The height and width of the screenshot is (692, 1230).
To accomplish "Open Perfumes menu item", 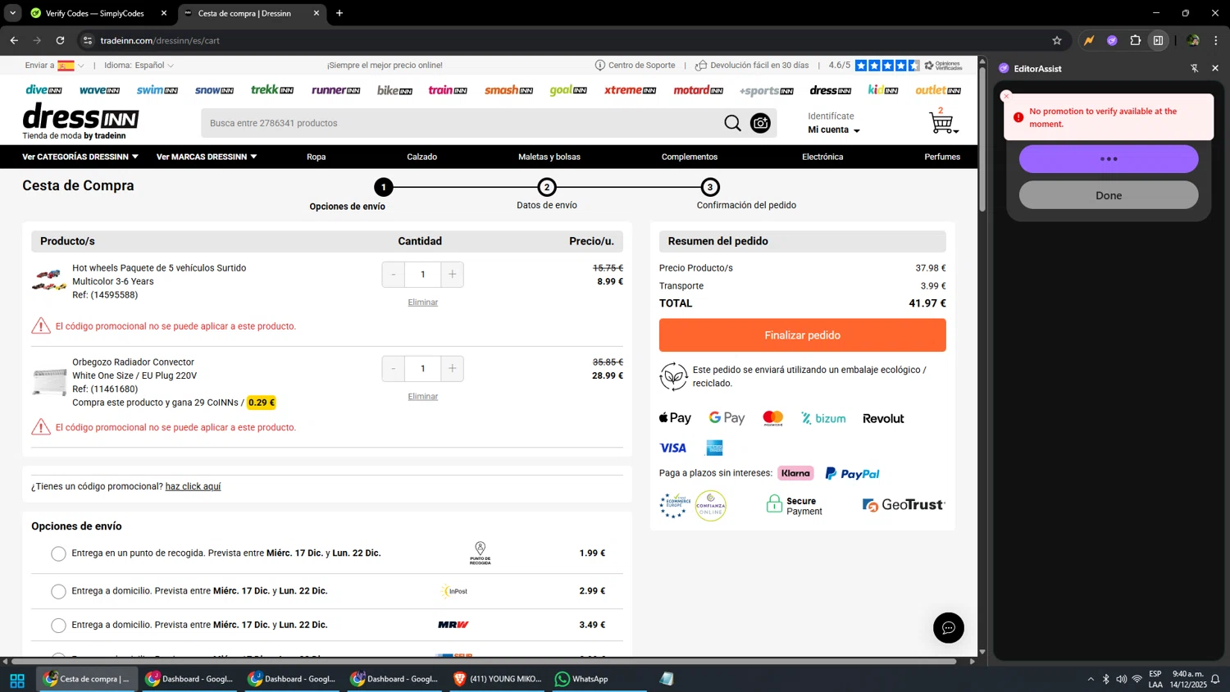I will (x=942, y=157).
